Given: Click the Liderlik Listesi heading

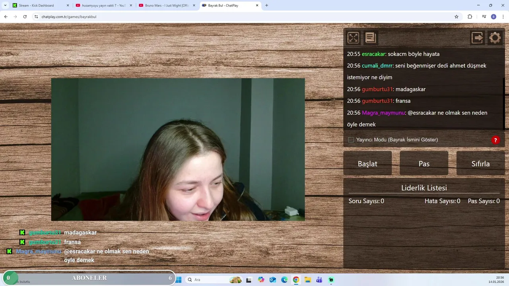Looking at the screenshot, I should point(424,188).
